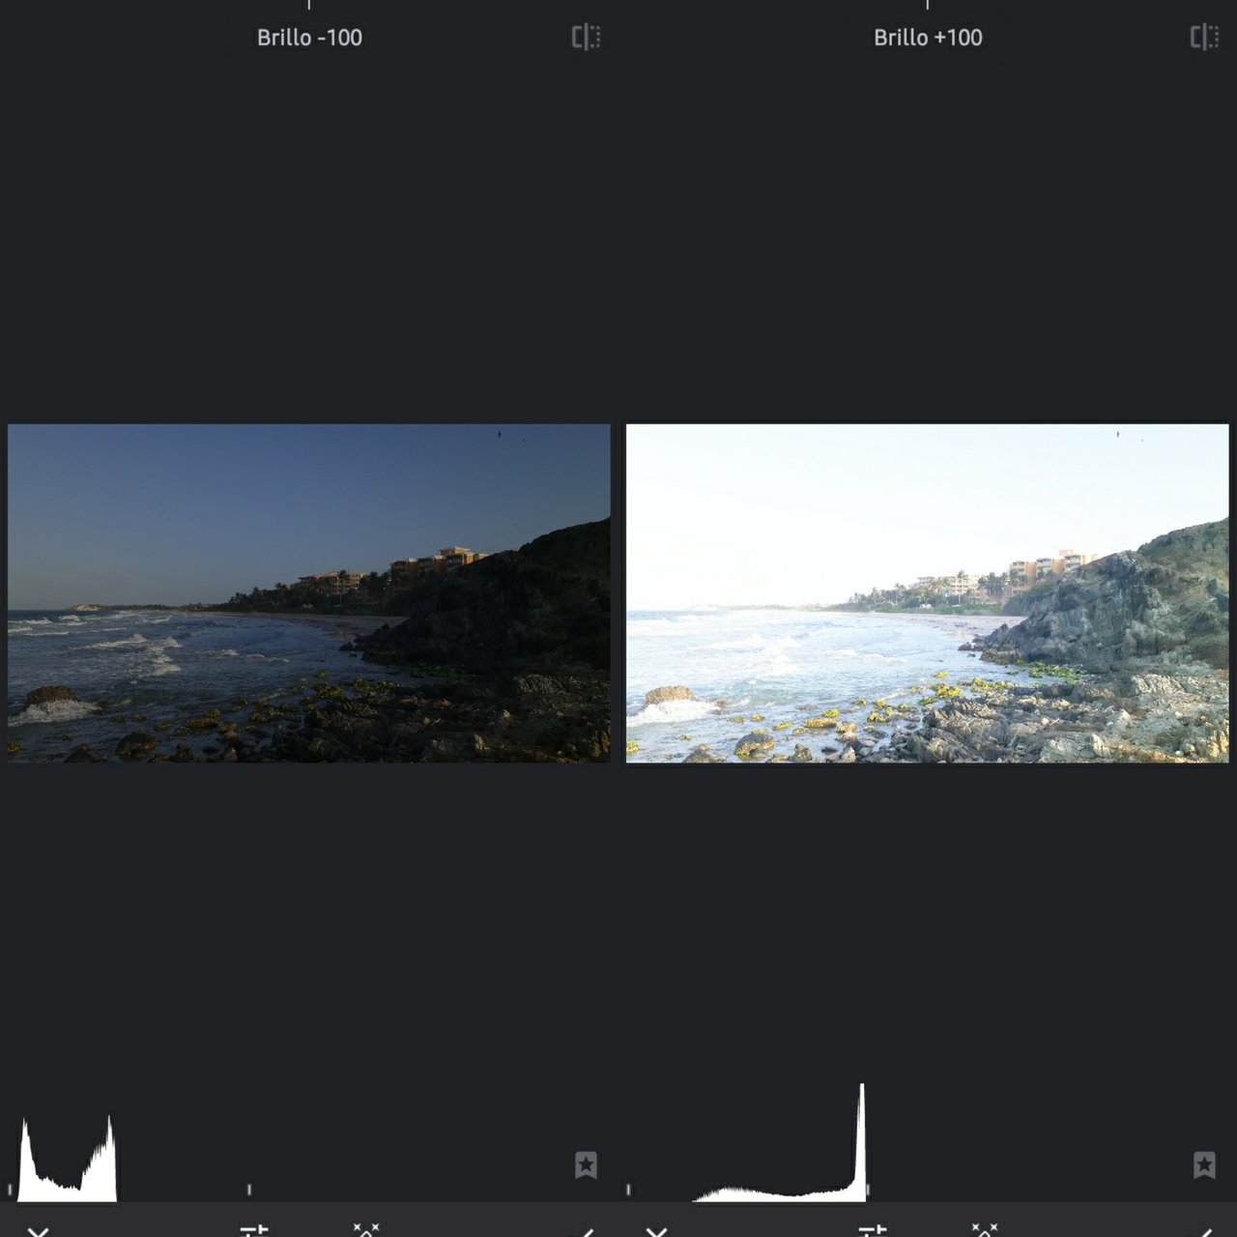Click the histogram under the brightened photo
The image size is (1237, 1237).
coord(779,1143)
